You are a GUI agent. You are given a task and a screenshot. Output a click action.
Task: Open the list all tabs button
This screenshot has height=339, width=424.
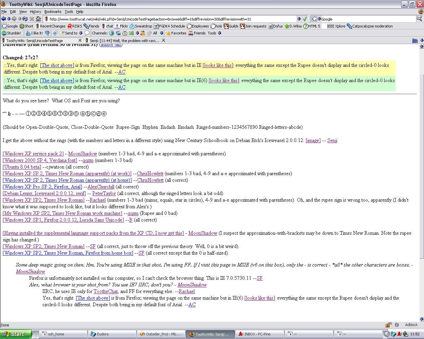point(415,41)
